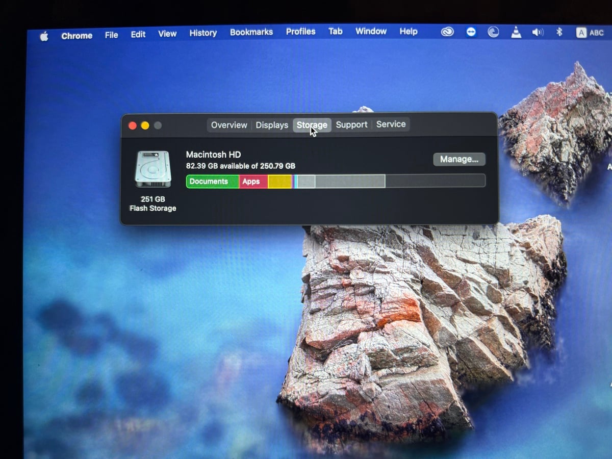Open the Chrome application menu
Image resolution: width=612 pixels, height=459 pixels.
pyautogui.click(x=76, y=36)
